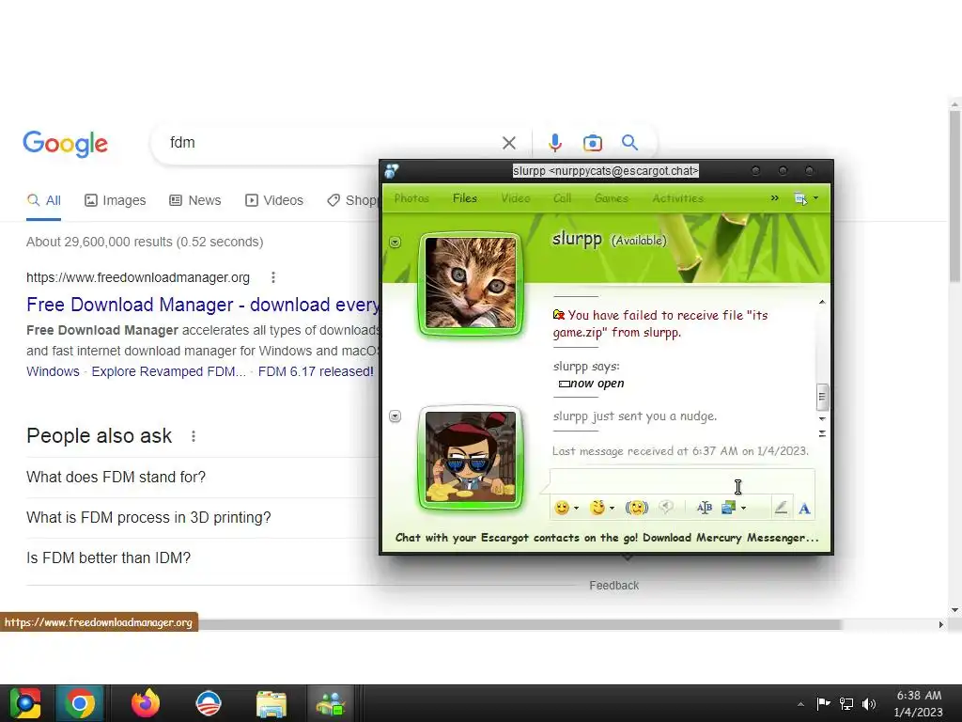Send a nudge with the shaking-face icon
The width and height of the screenshot is (962, 722).
pyautogui.click(x=637, y=508)
